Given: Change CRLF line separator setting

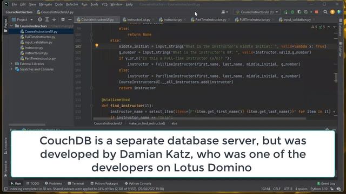Looking at the screenshot, I should click(277, 189).
